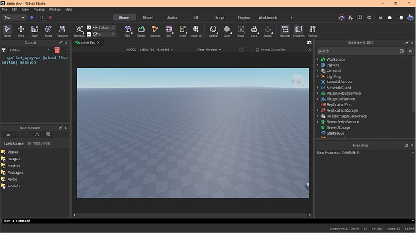416x233 pixels.
Task: Click the Character tool icon
Action: tap(155, 31)
